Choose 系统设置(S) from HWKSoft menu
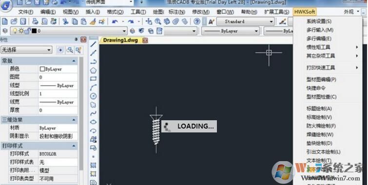The width and height of the screenshot is (368, 185). coord(319,21)
